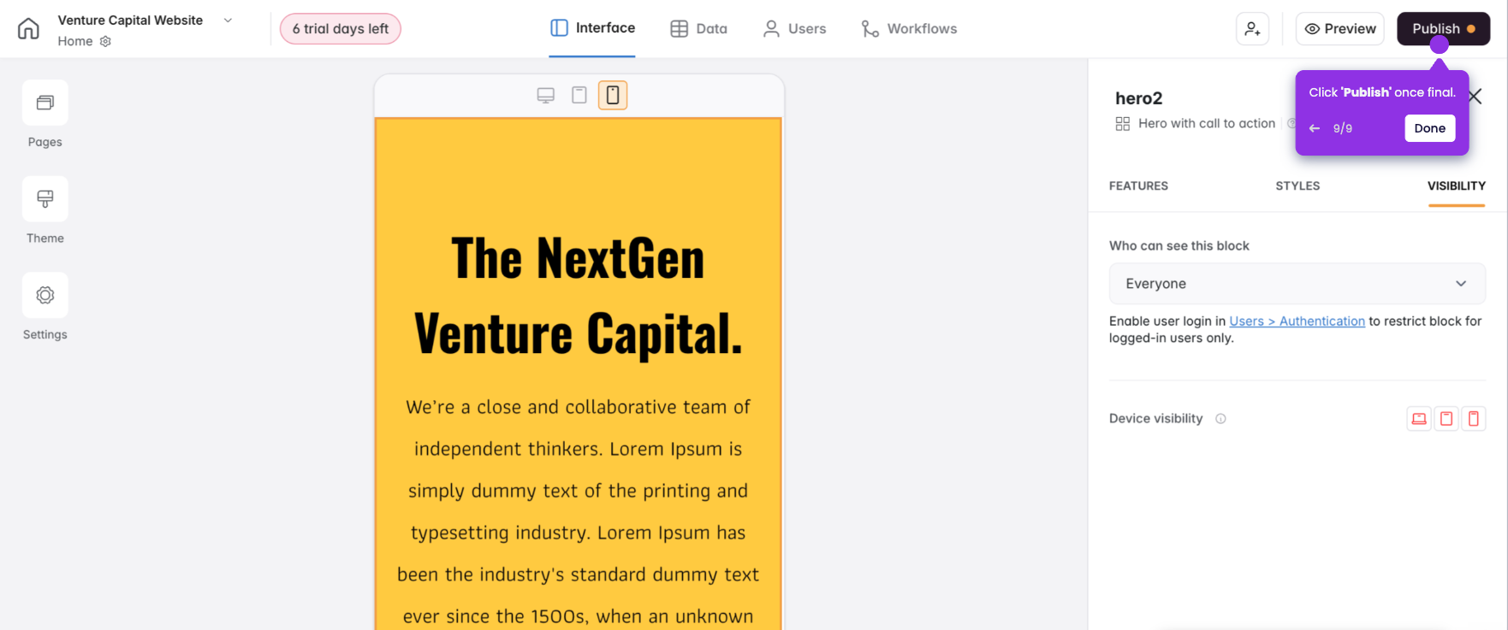
Task: Go back to previous tutorial step arrow
Action: 1315,128
